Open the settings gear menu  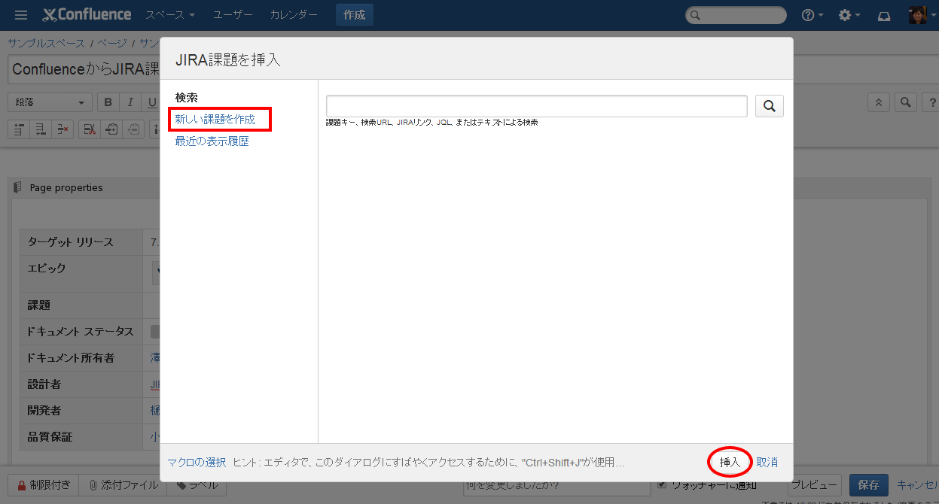(849, 15)
